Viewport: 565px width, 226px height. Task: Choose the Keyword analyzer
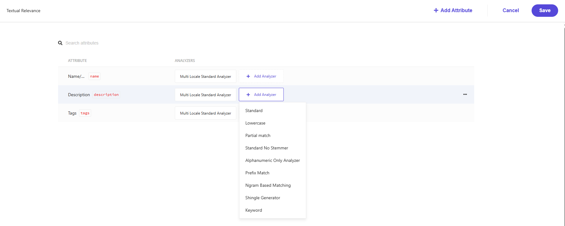pyautogui.click(x=253, y=210)
